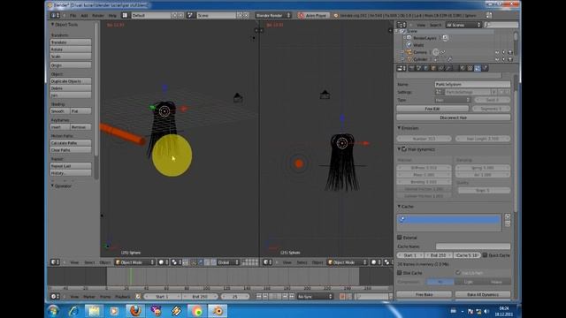
Task: Click the particle settings browse icon
Action: (x=439, y=92)
